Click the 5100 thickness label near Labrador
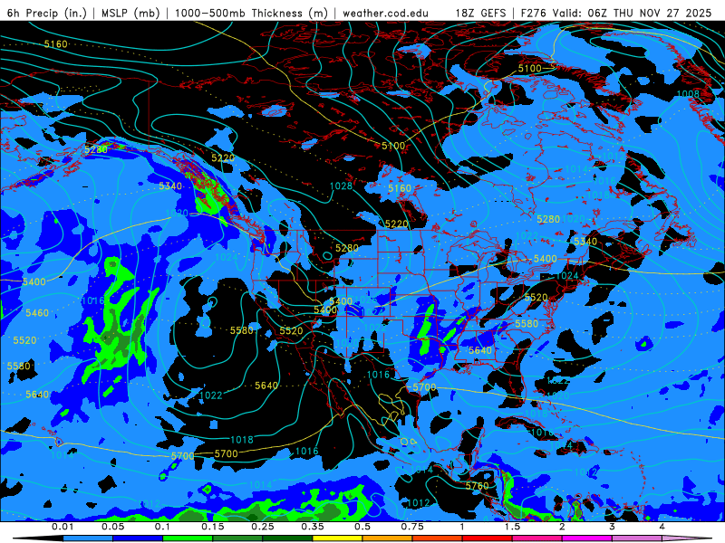Viewport: 725px width, 543px height. coord(529,69)
